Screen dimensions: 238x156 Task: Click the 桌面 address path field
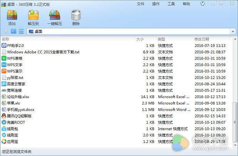tap(129, 32)
